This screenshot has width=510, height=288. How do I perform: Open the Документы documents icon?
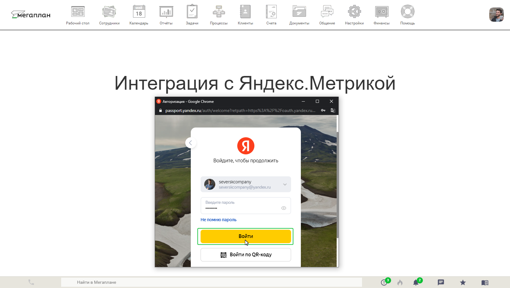(299, 12)
